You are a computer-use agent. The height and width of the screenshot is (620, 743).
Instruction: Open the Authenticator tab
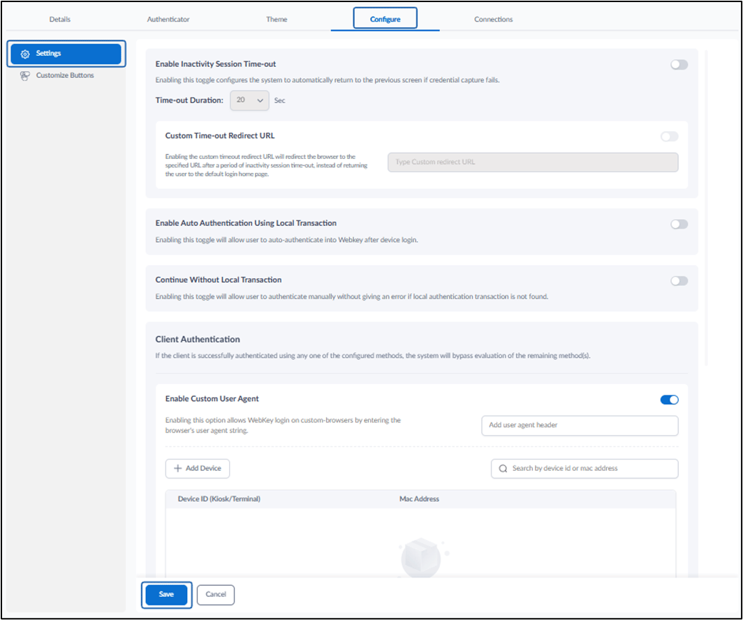coord(168,20)
